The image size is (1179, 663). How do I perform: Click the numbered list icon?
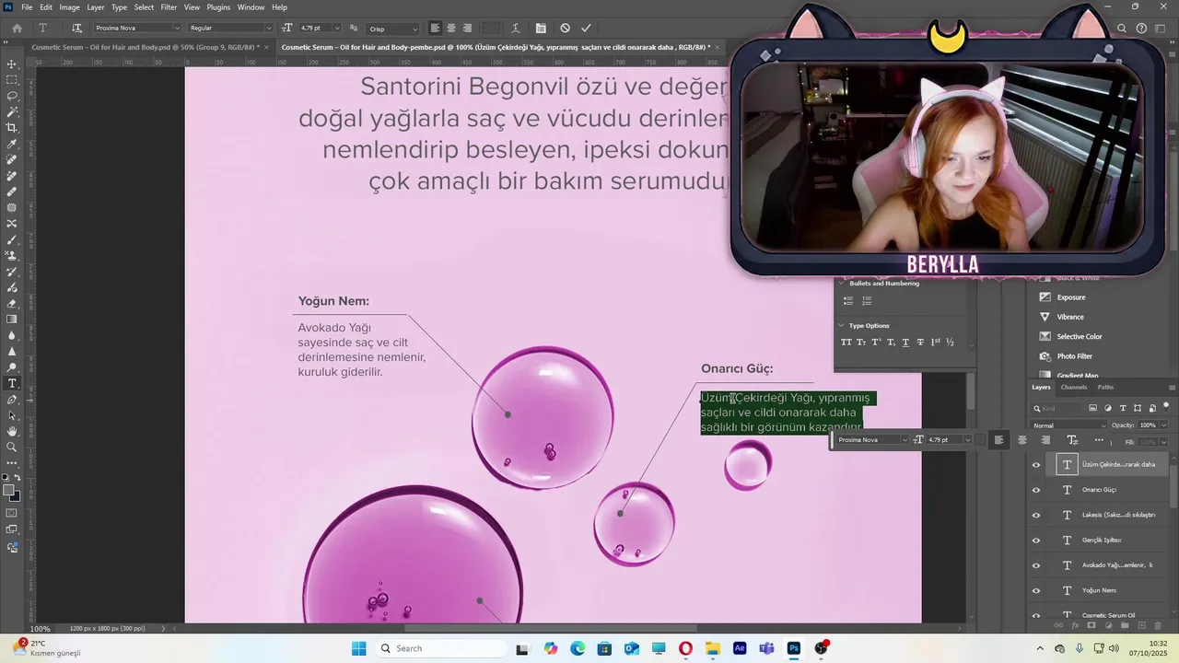coord(867,300)
